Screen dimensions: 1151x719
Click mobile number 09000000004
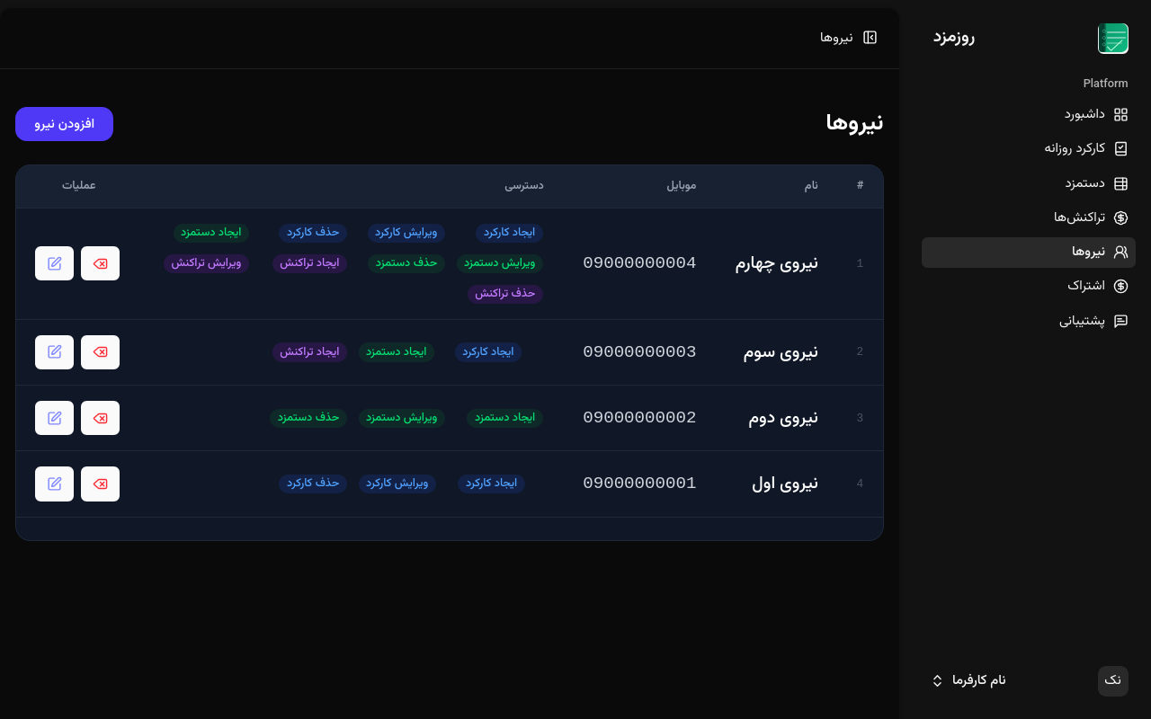(639, 263)
